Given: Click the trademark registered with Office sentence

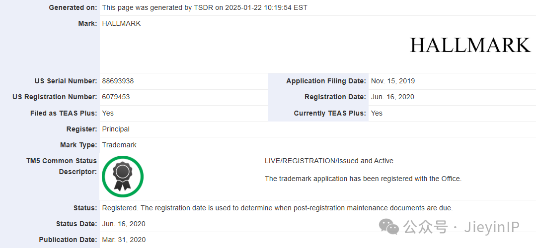Looking at the screenshot, I should [x=363, y=179].
